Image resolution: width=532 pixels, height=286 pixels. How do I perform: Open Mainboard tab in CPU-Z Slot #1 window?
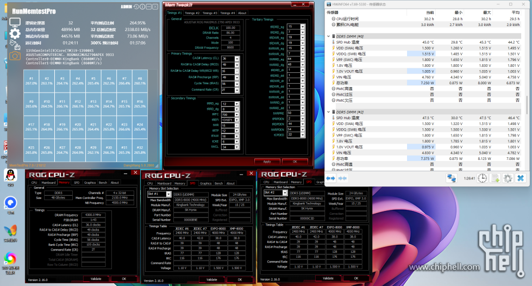[164, 183]
